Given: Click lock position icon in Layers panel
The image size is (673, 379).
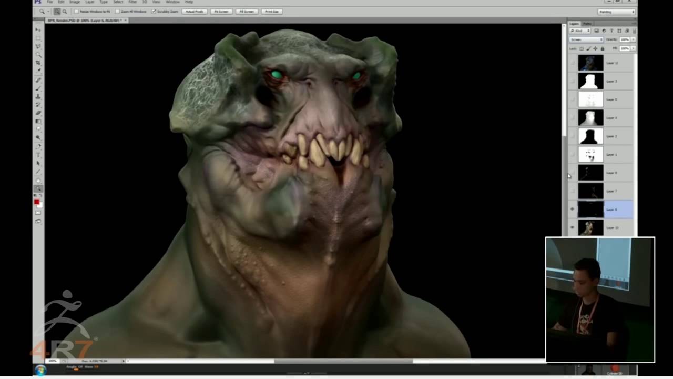Looking at the screenshot, I should click(595, 48).
